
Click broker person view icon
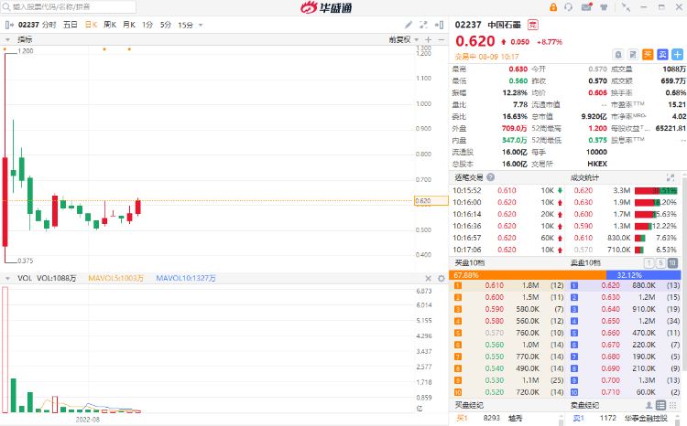649,405
